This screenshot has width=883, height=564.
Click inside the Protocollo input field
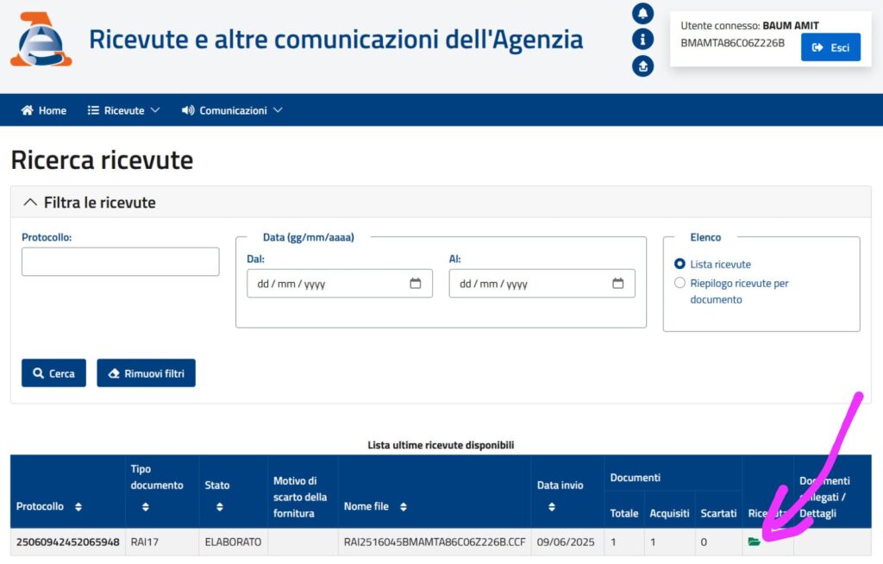click(120, 261)
